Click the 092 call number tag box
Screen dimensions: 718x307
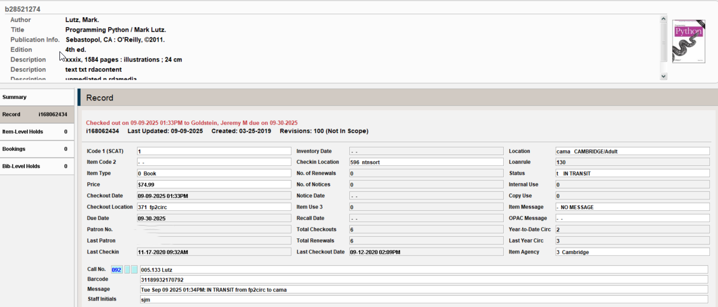(x=117, y=270)
